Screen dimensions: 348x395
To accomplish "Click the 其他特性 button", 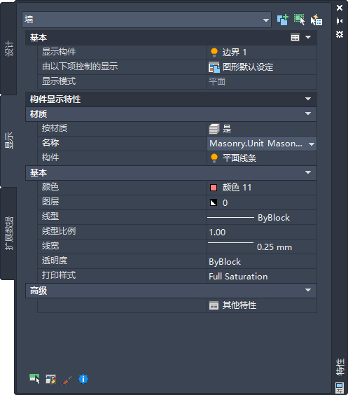I will click(x=233, y=305).
